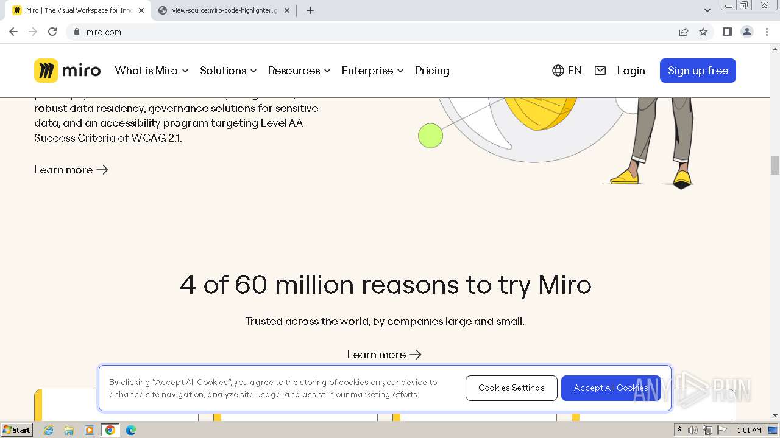This screenshot has height=438, width=780.
Task: Open a new tab with plus button
Action: click(x=310, y=10)
